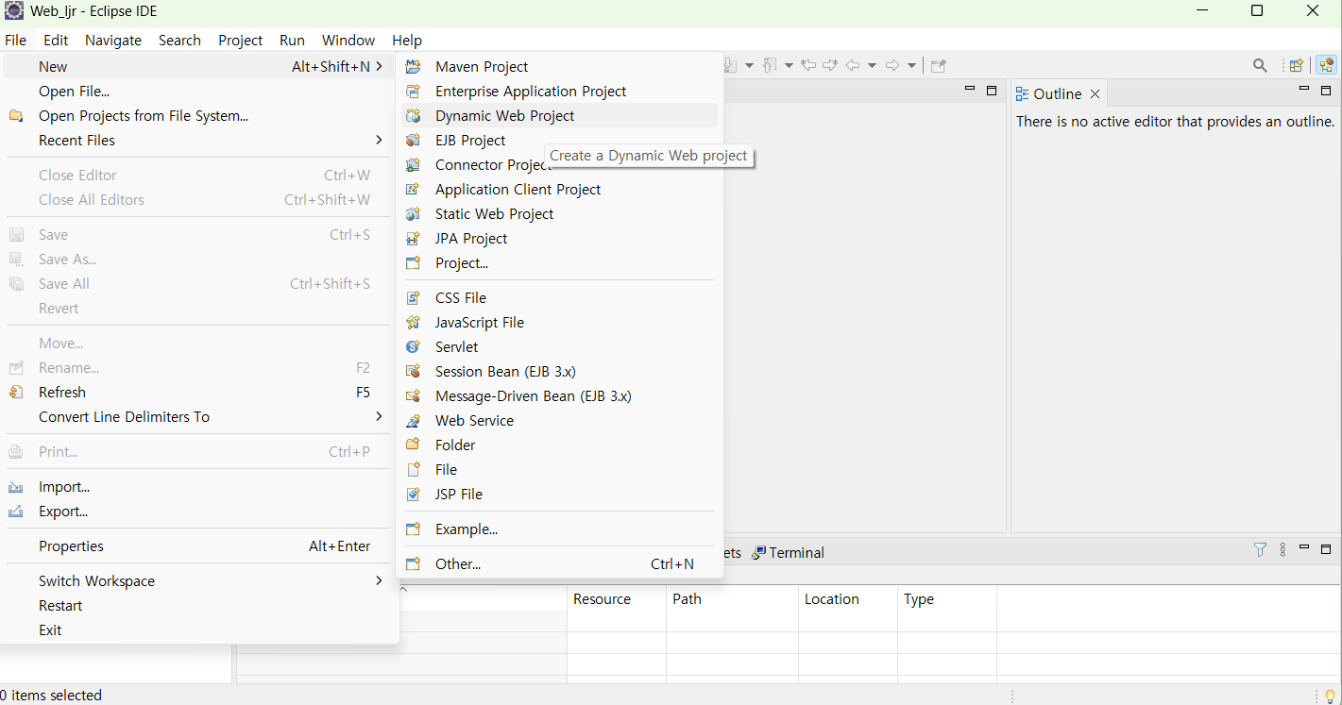The height and width of the screenshot is (705, 1342).
Task: Open Properties menu entry
Action: tap(198, 546)
